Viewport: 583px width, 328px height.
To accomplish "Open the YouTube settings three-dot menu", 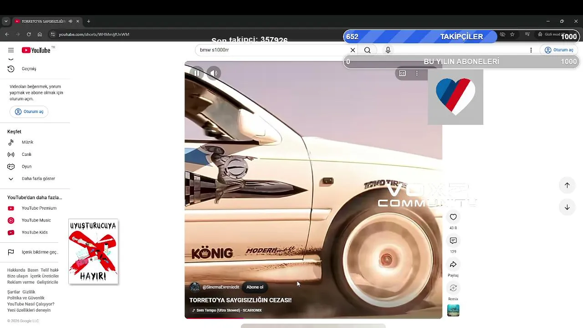I will point(531,50).
